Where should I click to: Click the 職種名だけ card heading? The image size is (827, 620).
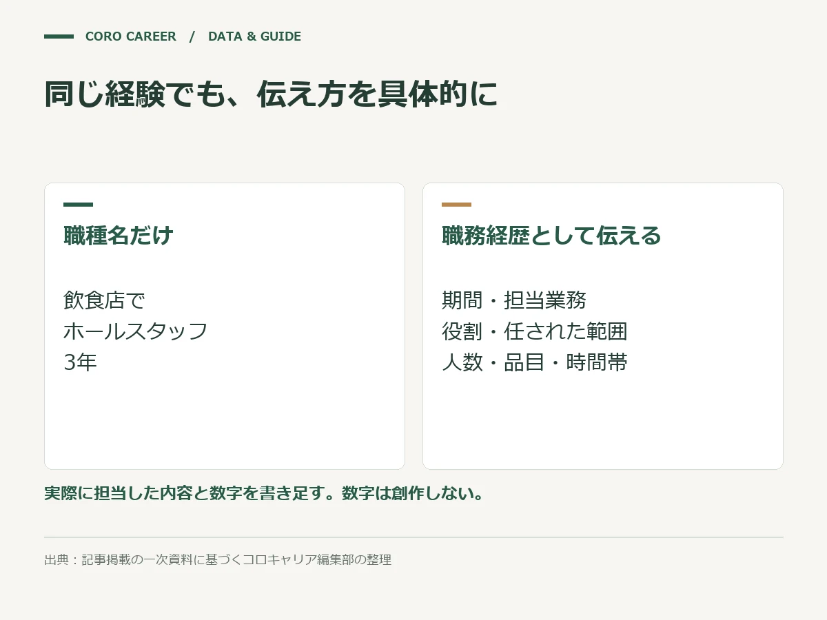[119, 236]
